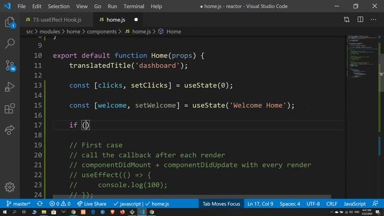Click 'useState(0)' on line 13
The image size is (384, 216).
coord(206,85)
